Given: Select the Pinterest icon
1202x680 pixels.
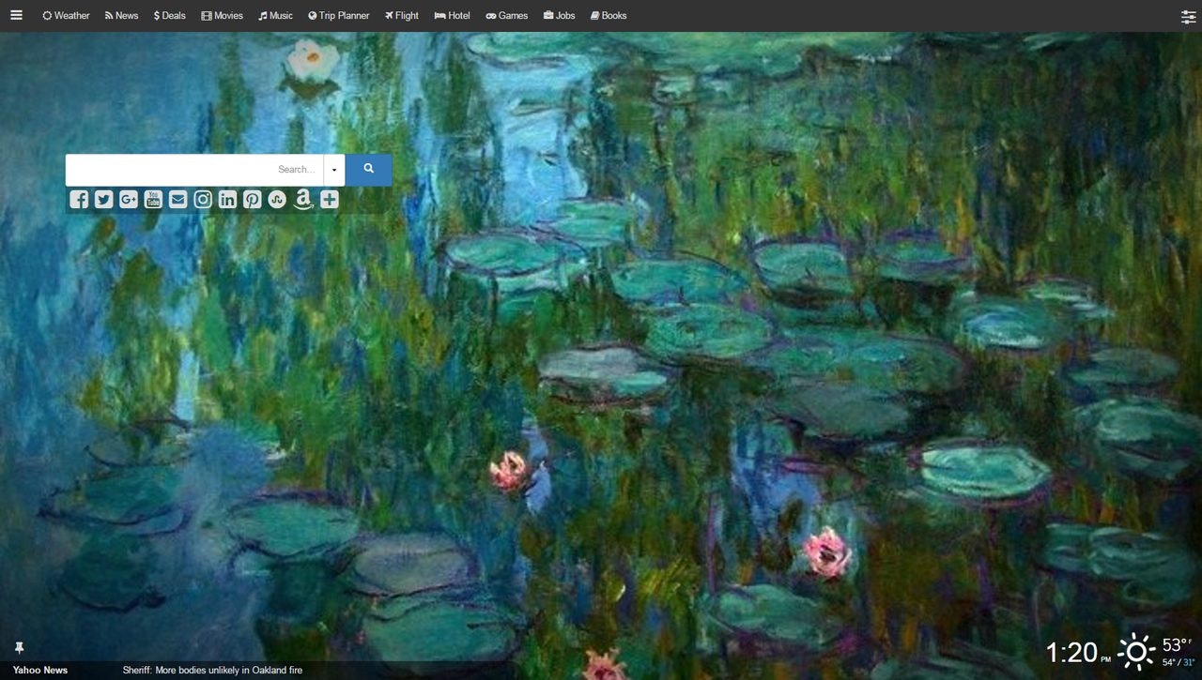Looking at the screenshot, I should (x=252, y=199).
